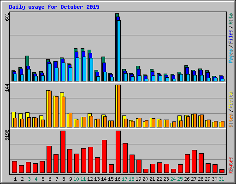Click day 12 on the x-axis
The width and height of the screenshot is (236, 184).
[x=90, y=179]
